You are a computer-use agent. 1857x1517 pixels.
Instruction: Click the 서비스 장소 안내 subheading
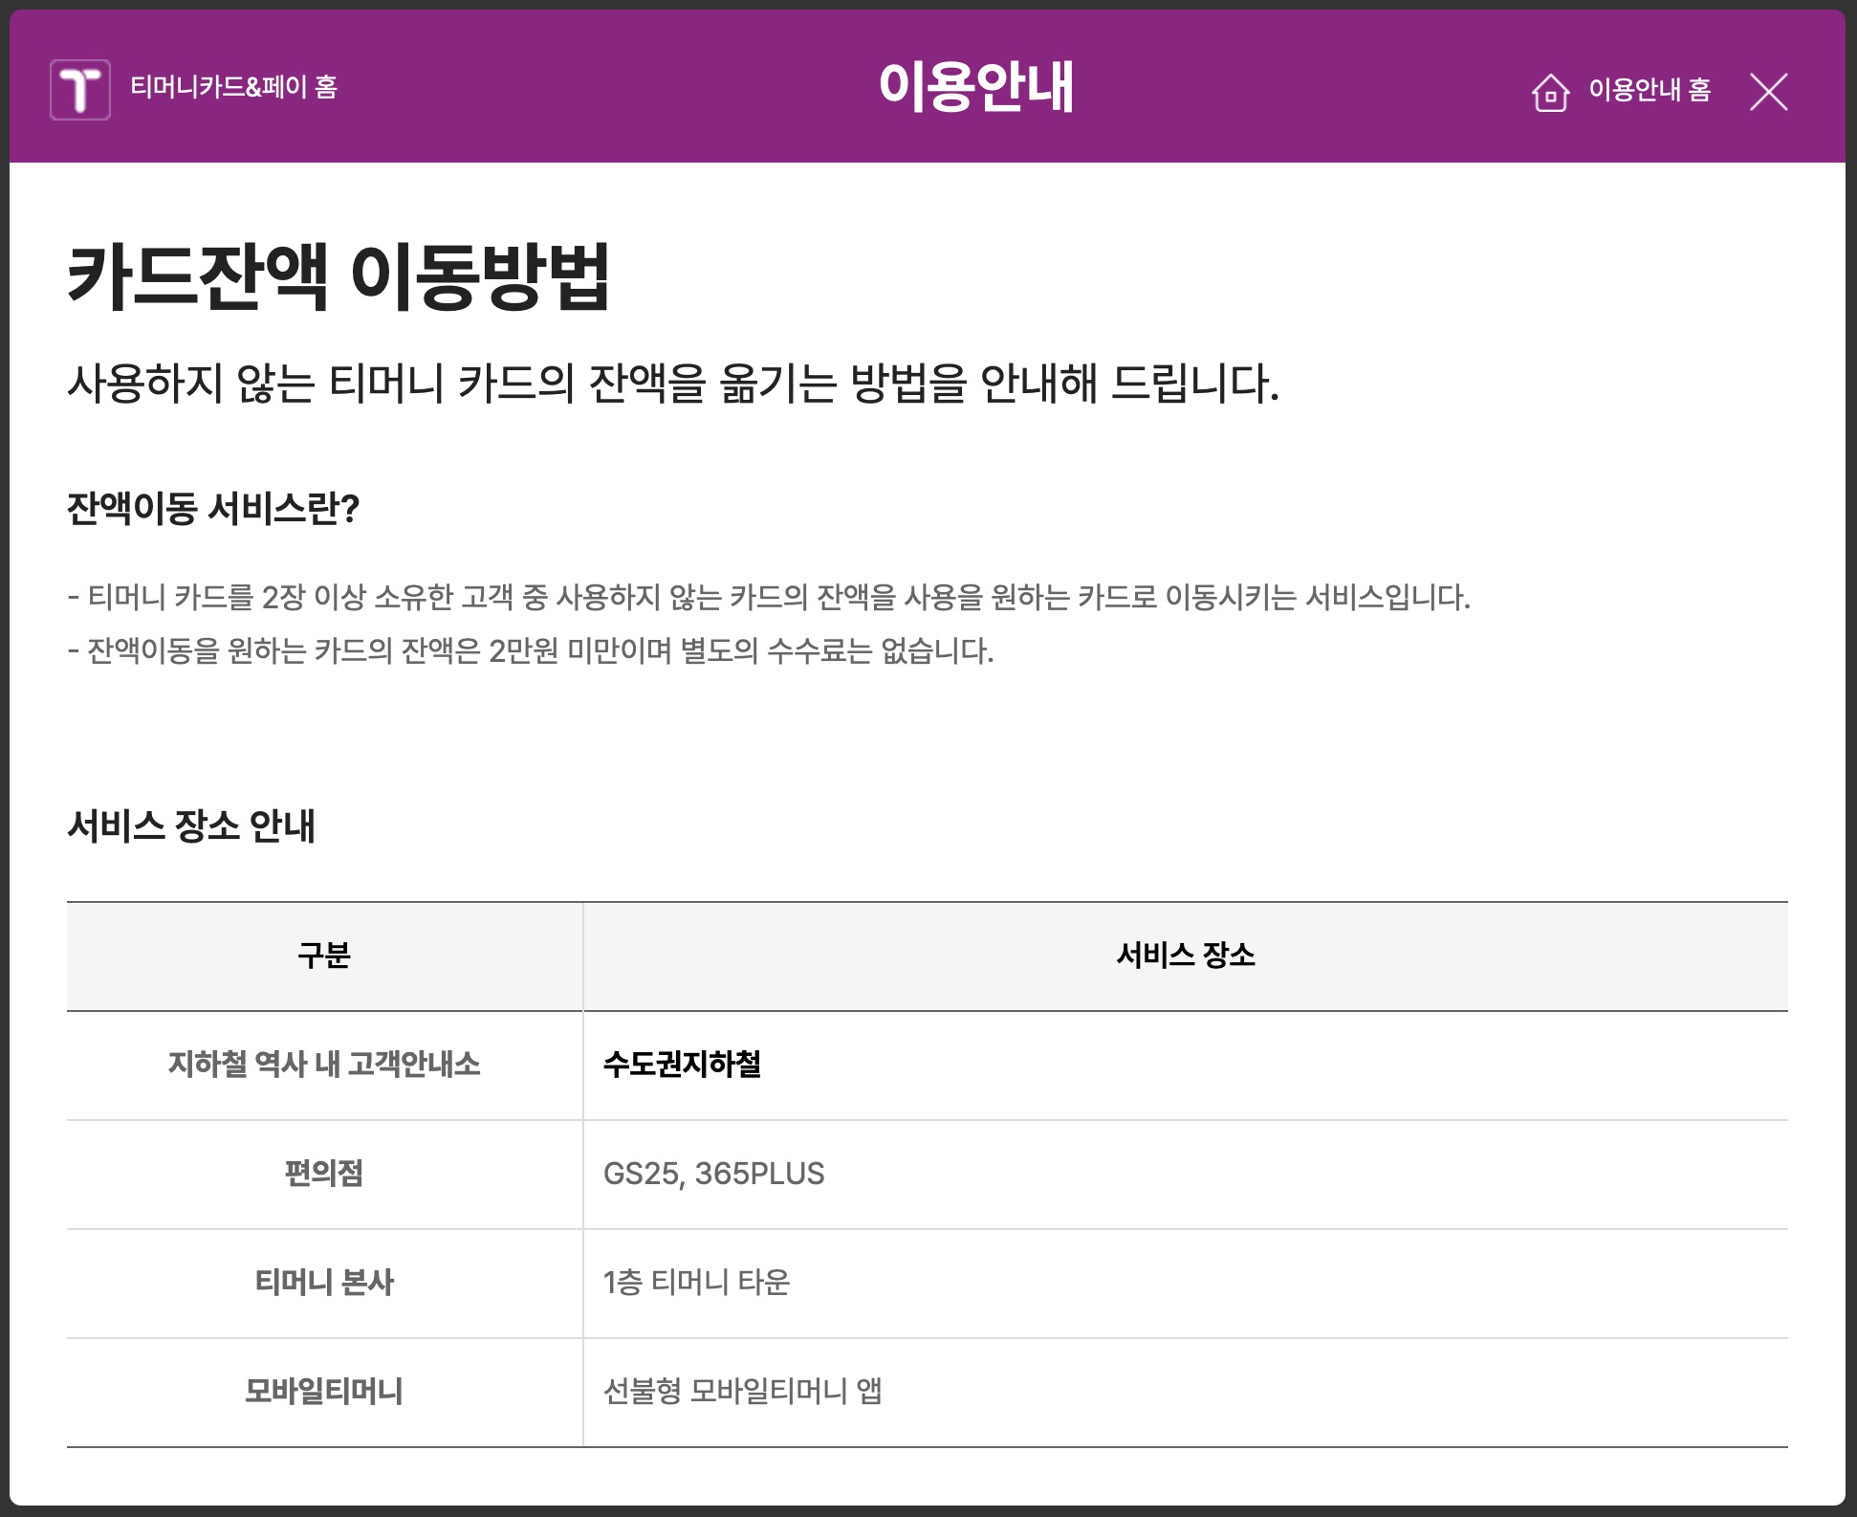[x=191, y=825]
